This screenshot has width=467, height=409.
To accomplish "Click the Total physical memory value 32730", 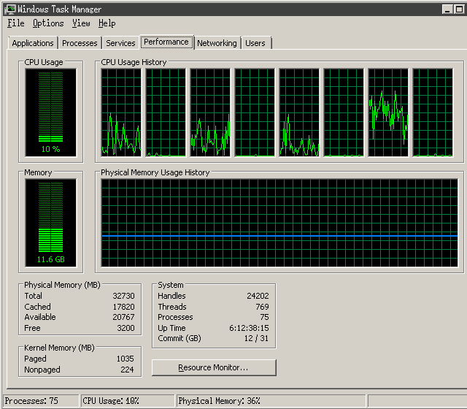I will (x=123, y=296).
